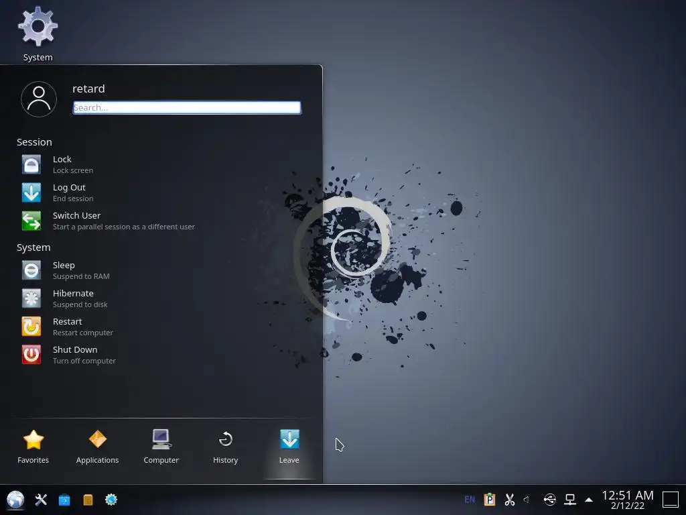Launch the blue software store taskbar icon

point(64,500)
